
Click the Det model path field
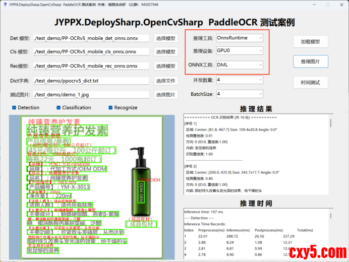[x=91, y=38]
